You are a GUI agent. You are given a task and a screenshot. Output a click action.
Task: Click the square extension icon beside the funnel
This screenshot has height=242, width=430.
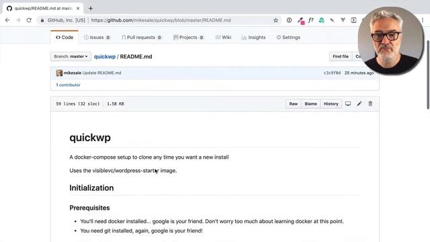[x=354, y=20]
